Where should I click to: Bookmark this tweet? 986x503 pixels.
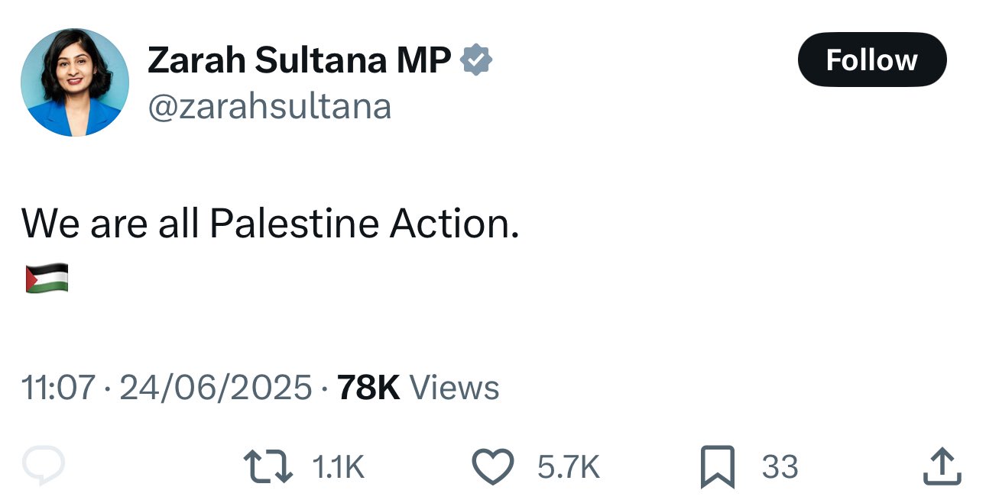coord(717,466)
